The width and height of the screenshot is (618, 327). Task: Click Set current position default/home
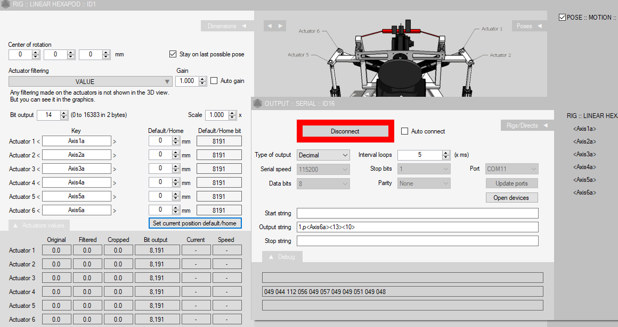[x=194, y=223]
